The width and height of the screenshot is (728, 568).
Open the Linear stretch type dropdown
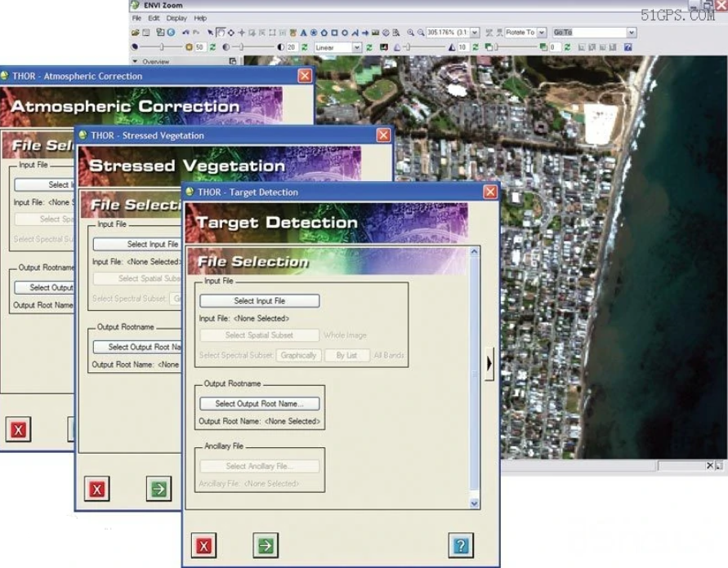pos(357,48)
